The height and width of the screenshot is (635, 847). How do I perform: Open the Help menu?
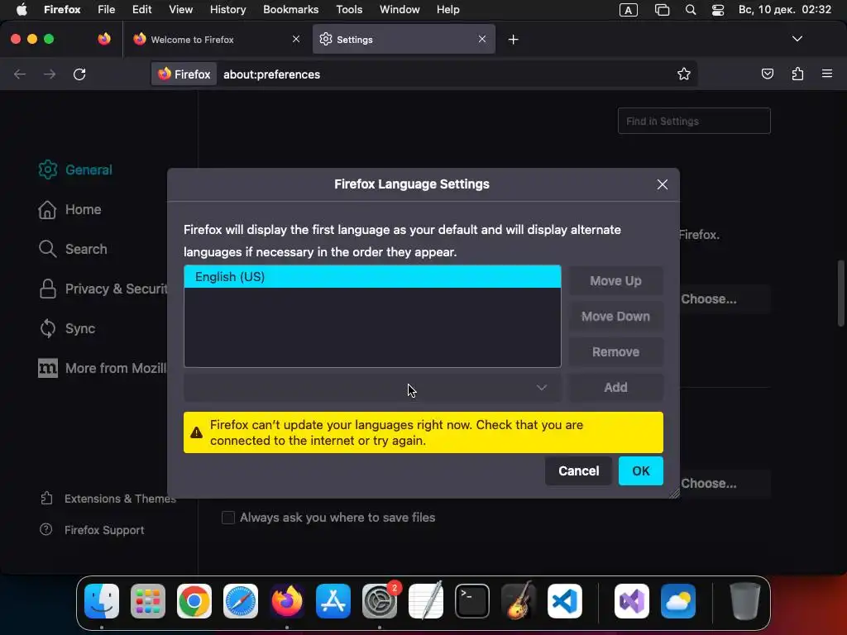pos(447,10)
